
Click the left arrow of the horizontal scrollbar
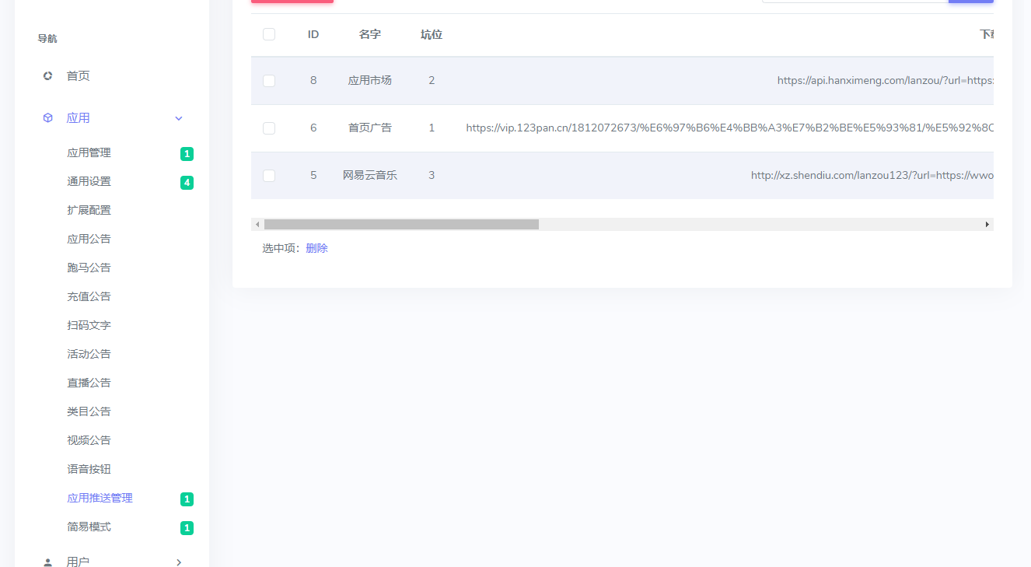(257, 224)
